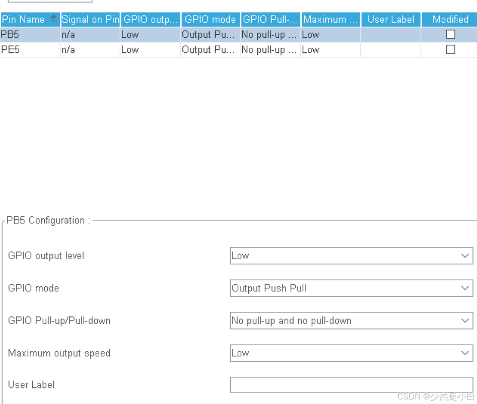Viewport: 477px width, 404px height.
Task: Select the PB5 pin row
Action: [x=239, y=35]
